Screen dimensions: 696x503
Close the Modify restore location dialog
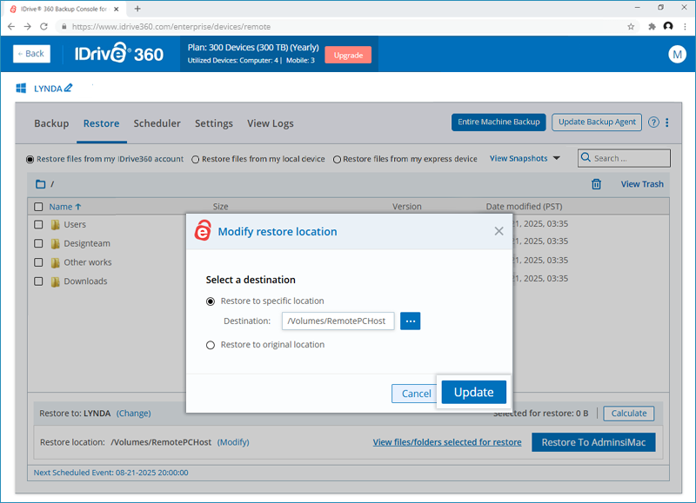pyautogui.click(x=499, y=231)
